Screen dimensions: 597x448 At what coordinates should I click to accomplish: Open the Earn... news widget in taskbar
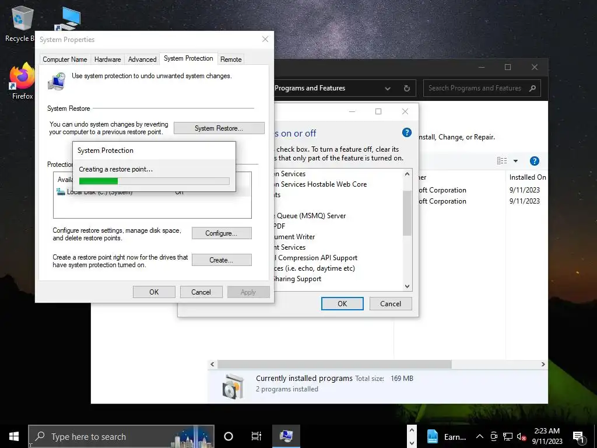446,436
